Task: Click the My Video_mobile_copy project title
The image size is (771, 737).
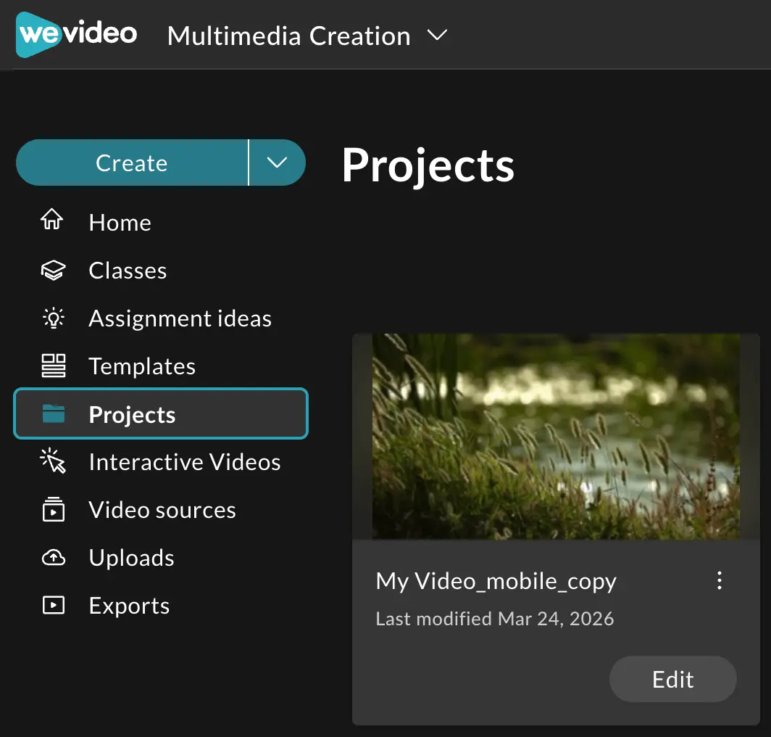Action: point(496,582)
